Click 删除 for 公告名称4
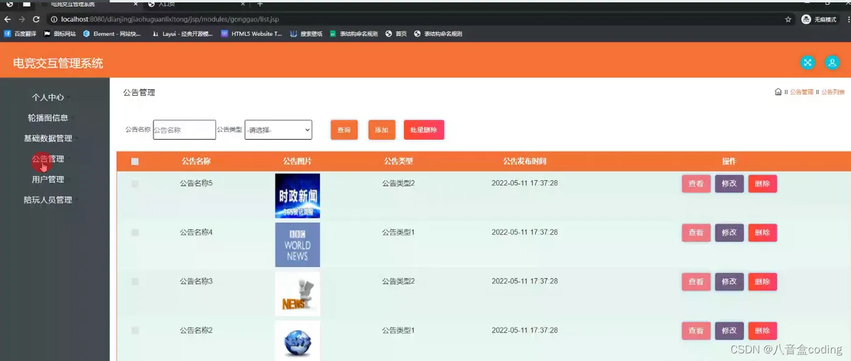 (x=762, y=233)
